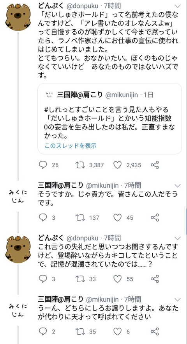Expand the chevron on the last mikunijin reply
This screenshot has width=187, height=344.
(x=178, y=300)
